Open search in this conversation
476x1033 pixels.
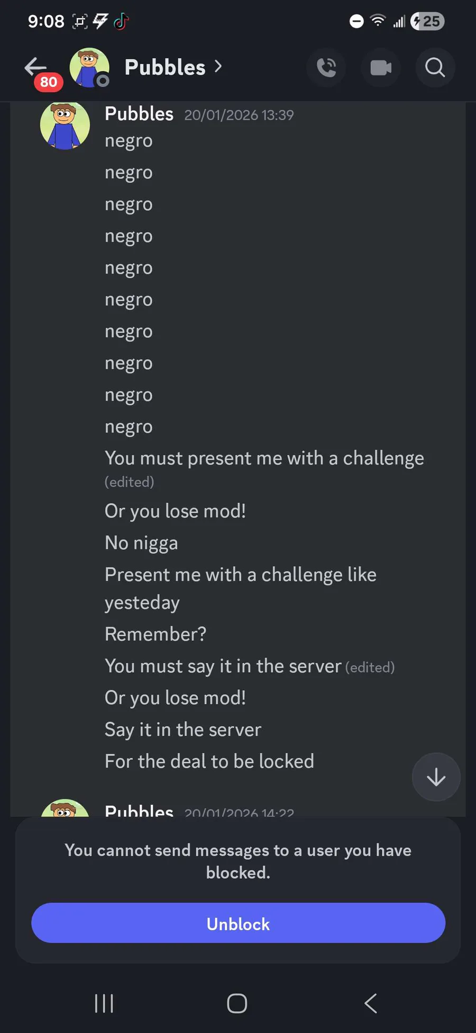435,68
